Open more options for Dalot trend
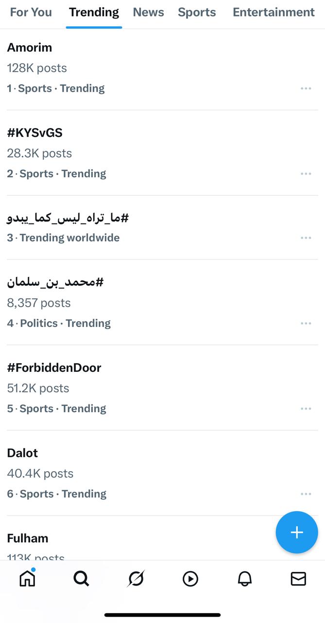 coord(306,494)
